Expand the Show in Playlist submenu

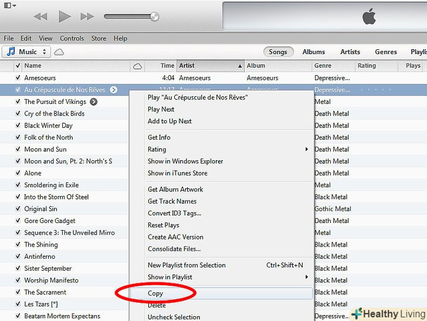221,277
